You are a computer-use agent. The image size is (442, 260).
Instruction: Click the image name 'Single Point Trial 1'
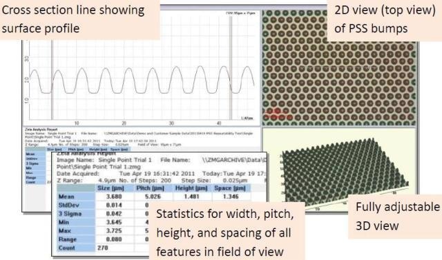125,160
